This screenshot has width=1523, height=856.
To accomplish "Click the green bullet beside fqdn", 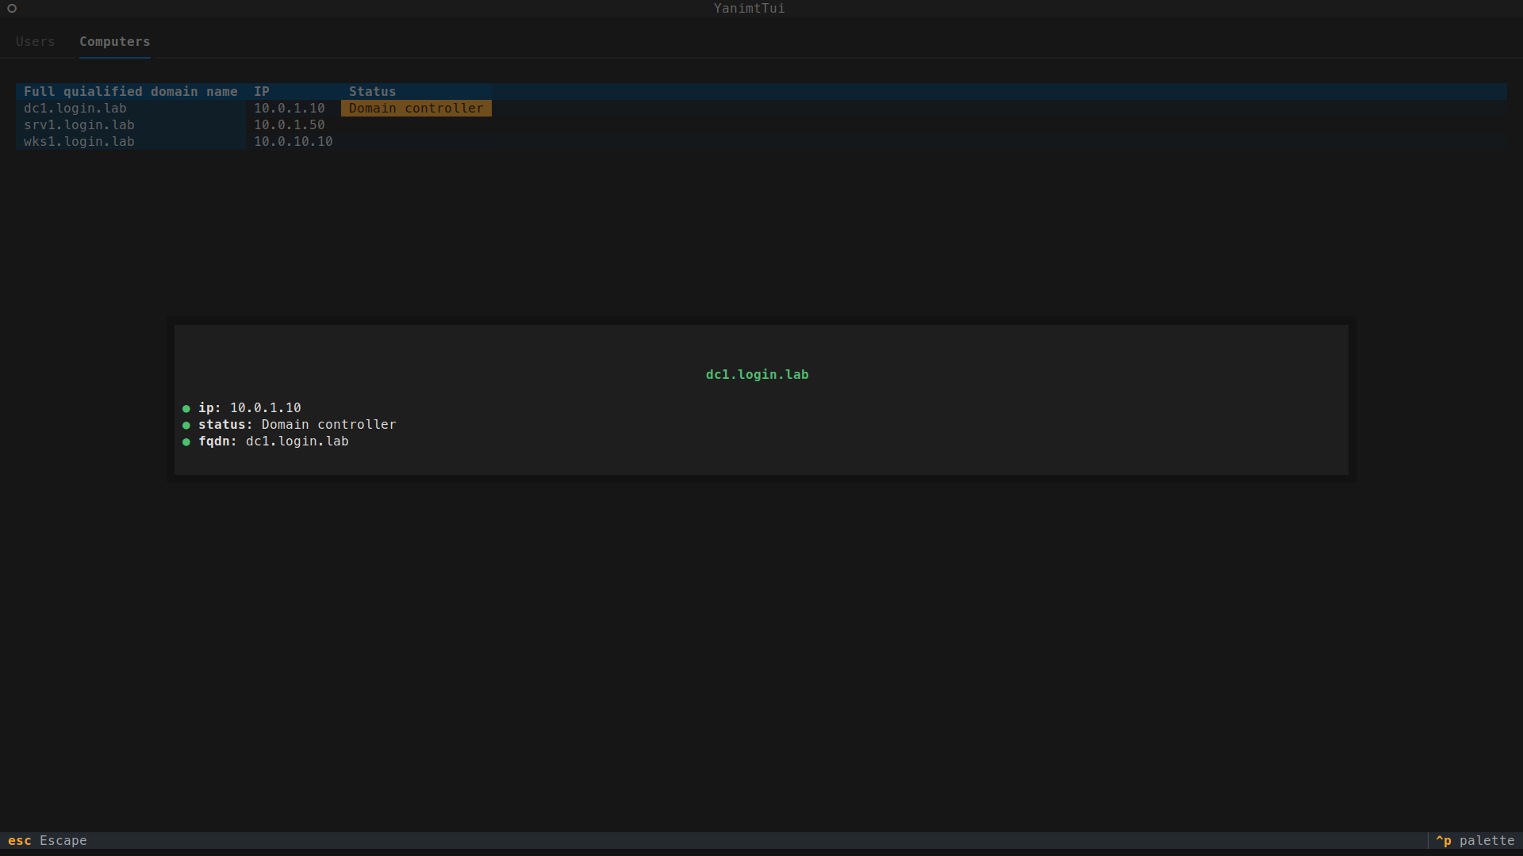I will click(x=186, y=442).
